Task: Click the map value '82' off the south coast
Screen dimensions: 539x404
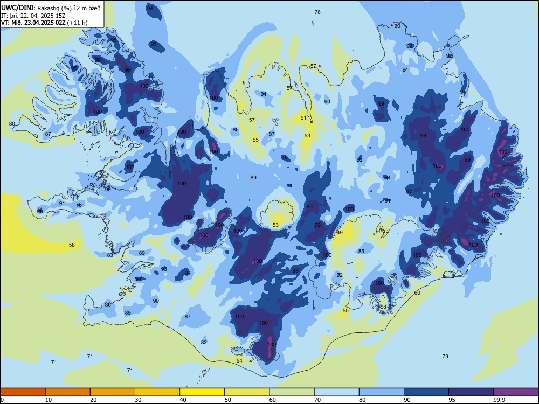Action: coord(204,342)
